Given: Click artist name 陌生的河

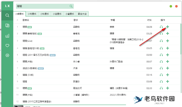Looking at the screenshot, I should [x=77, y=88].
